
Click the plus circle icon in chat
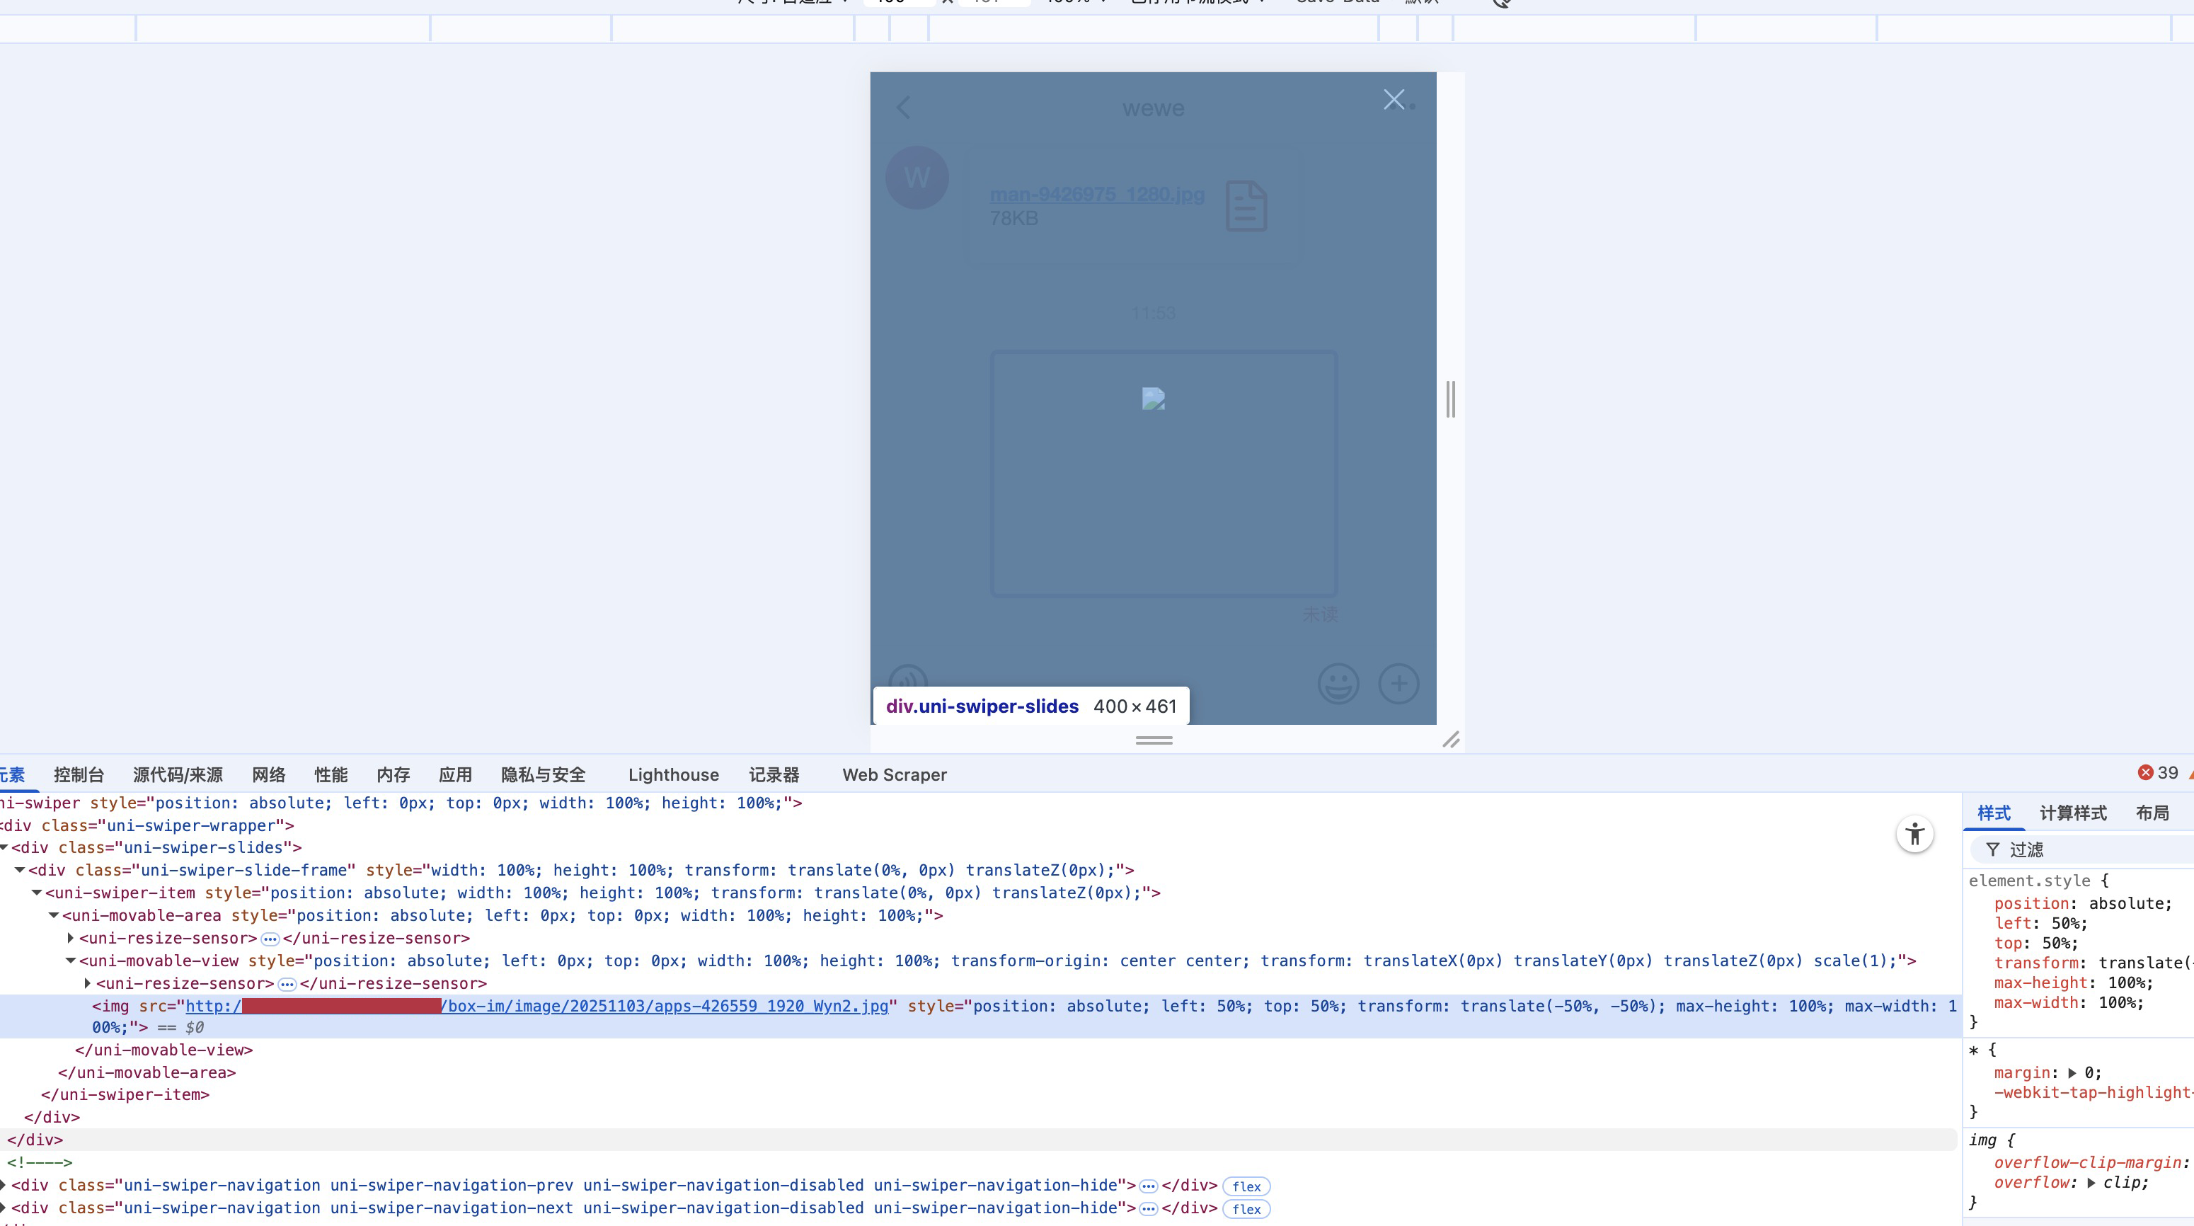click(x=1398, y=683)
